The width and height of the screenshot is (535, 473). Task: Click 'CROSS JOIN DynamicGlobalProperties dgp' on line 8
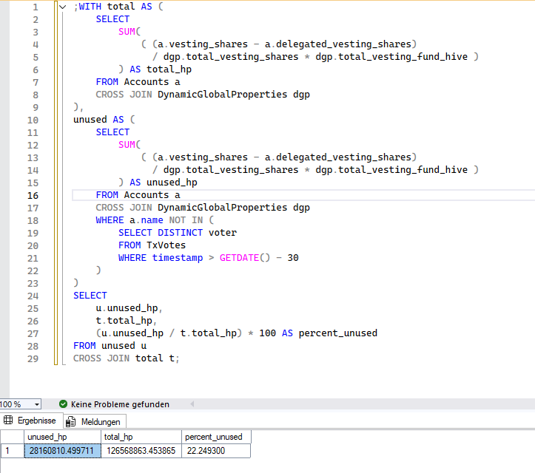[x=203, y=95]
